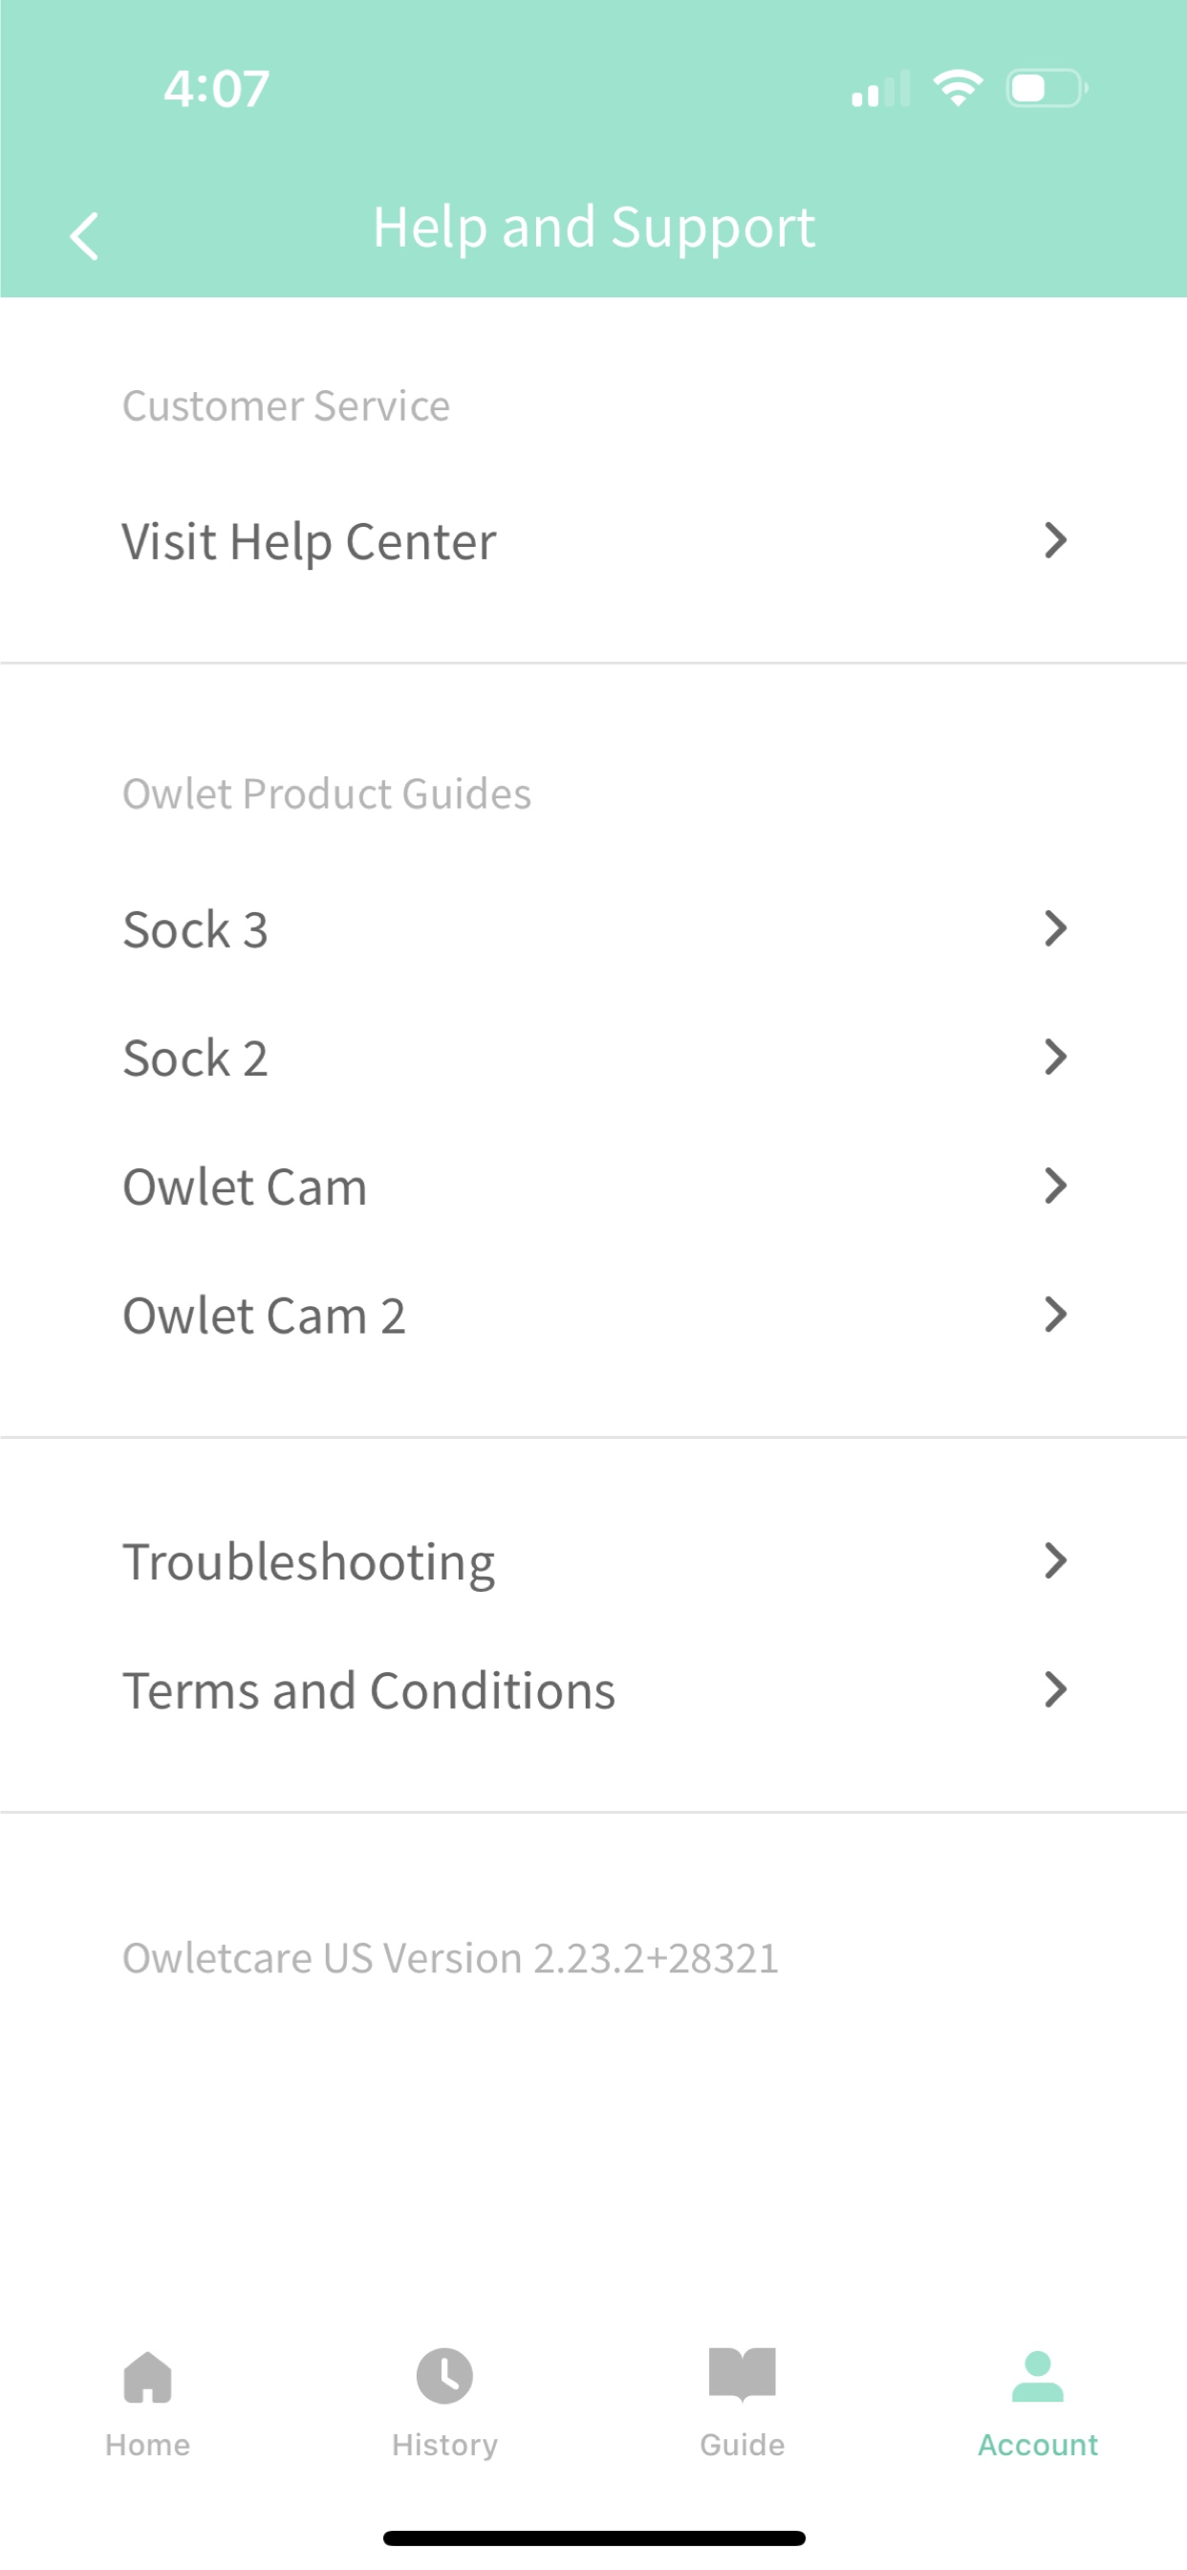Open the Owlet Cam product guide
Screen dimensions: 1187x2570
(x=593, y=1187)
